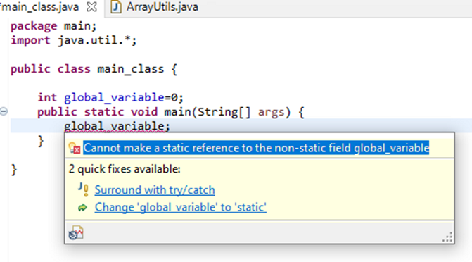Click the 'import java.util.*;' line

tap(74, 40)
